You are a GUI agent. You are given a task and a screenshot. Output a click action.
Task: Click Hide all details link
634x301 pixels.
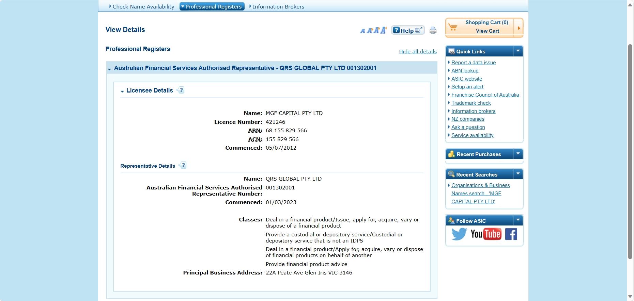click(418, 52)
